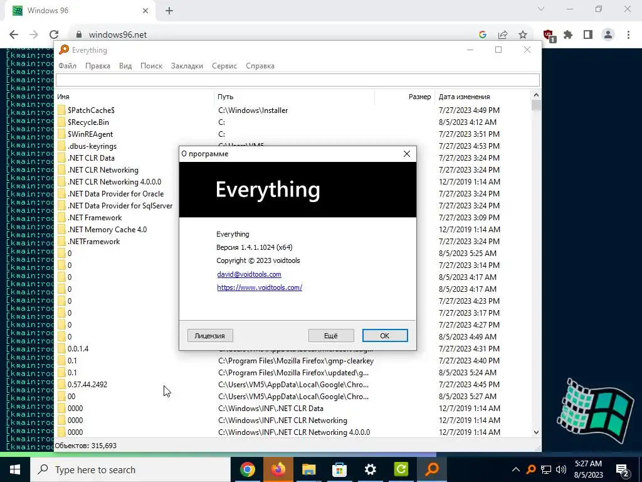Open the browser side panel icon
The width and height of the screenshot is (642, 482).
point(588,35)
